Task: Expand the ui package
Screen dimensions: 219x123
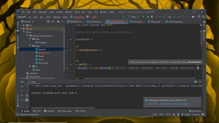Action: coord(30,66)
